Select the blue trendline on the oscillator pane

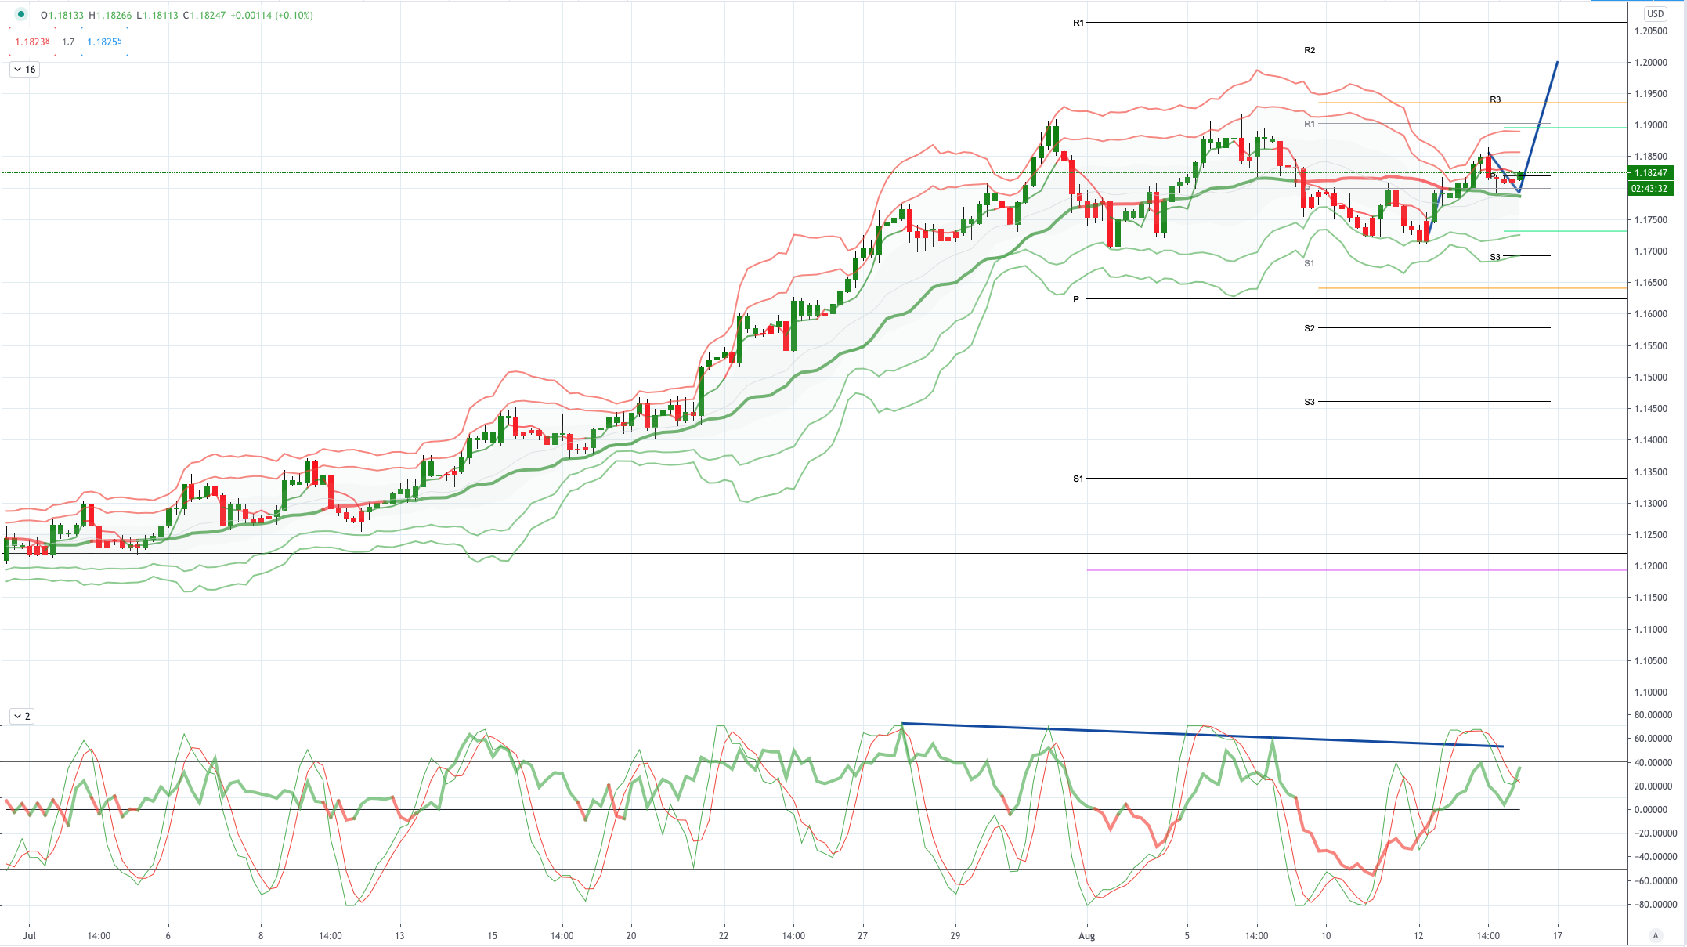pos(1202,735)
